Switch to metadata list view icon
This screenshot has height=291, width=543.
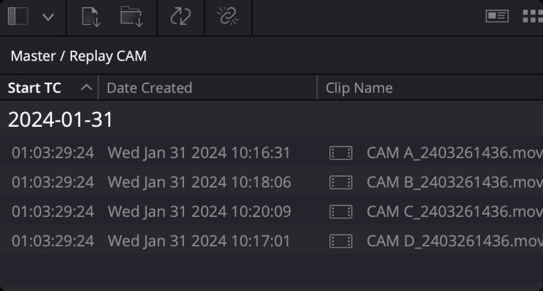pyautogui.click(x=497, y=17)
